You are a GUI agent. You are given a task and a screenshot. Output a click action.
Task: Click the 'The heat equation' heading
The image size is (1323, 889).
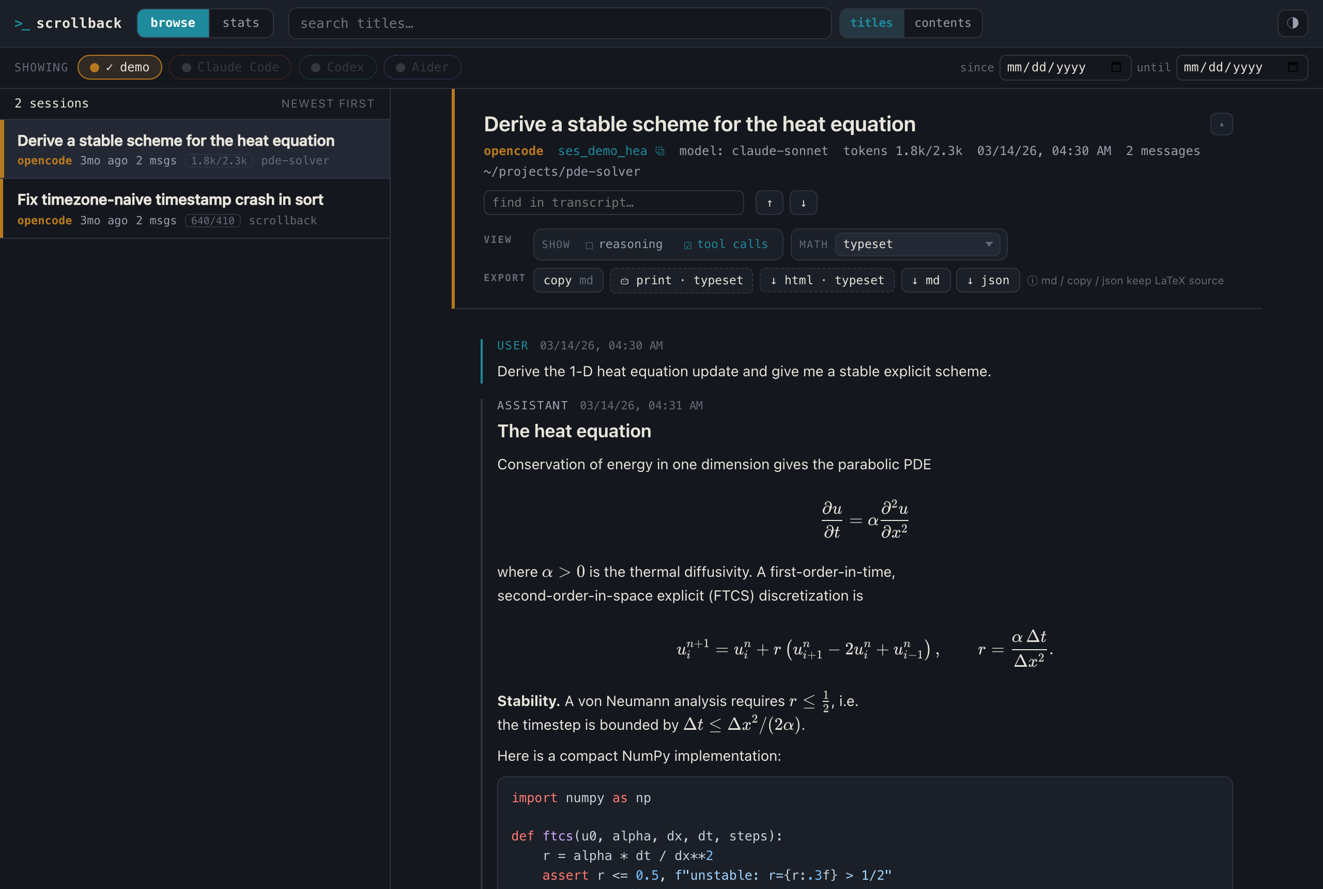(574, 432)
